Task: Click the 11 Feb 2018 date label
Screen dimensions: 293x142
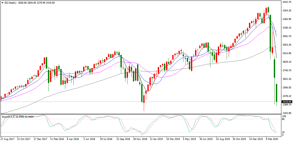Action: coord(57,139)
